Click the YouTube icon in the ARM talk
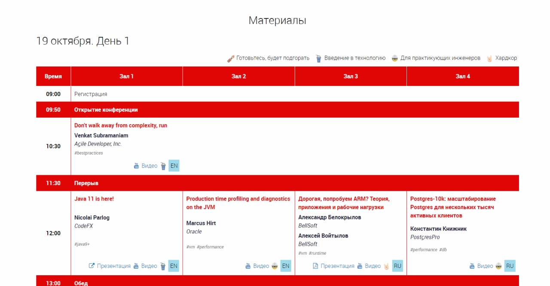This screenshot has height=286, width=550. pyautogui.click(x=360, y=266)
